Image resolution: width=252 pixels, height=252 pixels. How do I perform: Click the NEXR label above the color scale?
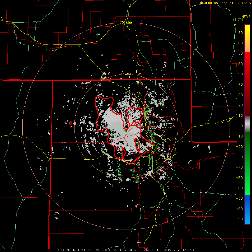point(246,17)
